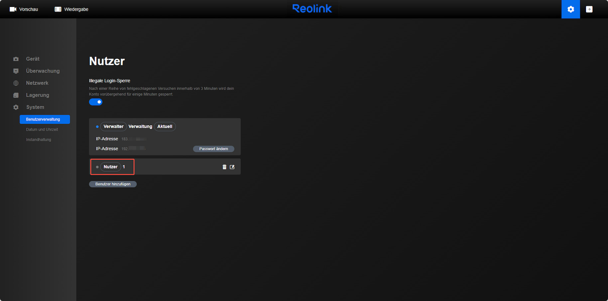Select the Verwalter role tag
This screenshot has width=608, height=301.
click(113, 126)
